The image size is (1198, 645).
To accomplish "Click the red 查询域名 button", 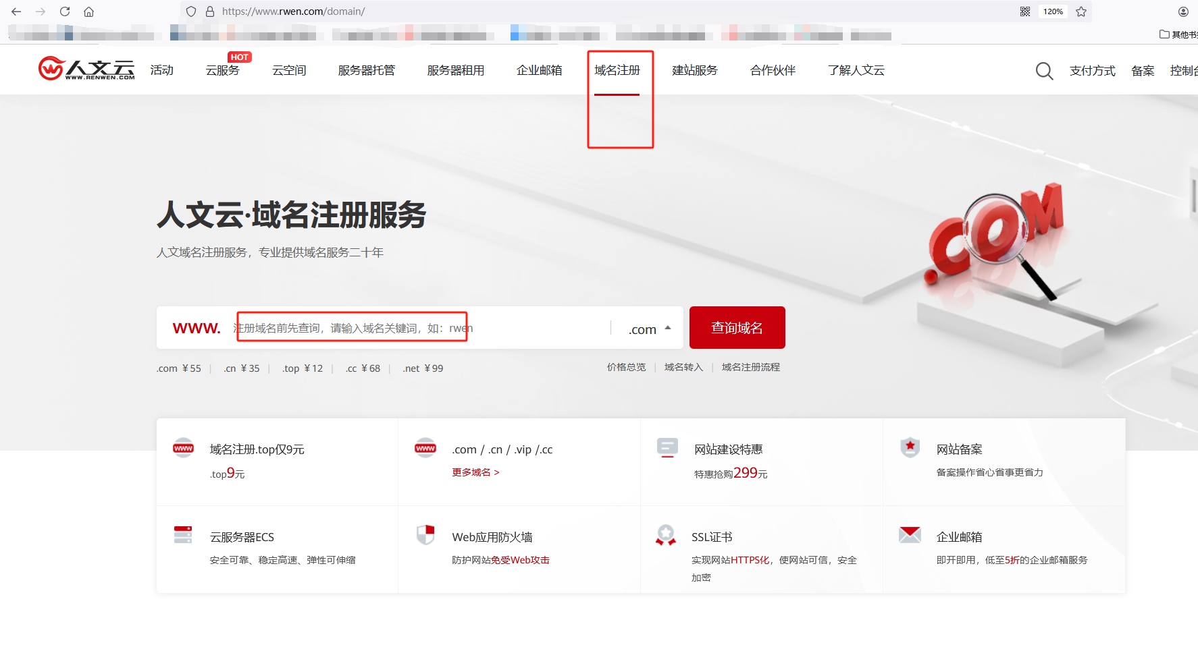I will pos(737,327).
